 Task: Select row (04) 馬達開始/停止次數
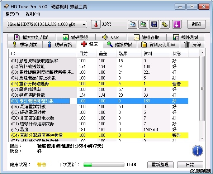pos(99,78)
